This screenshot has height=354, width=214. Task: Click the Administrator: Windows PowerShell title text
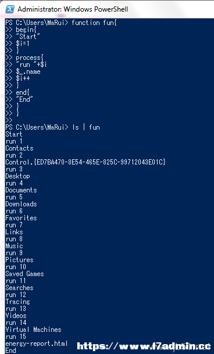pos(73,9)
